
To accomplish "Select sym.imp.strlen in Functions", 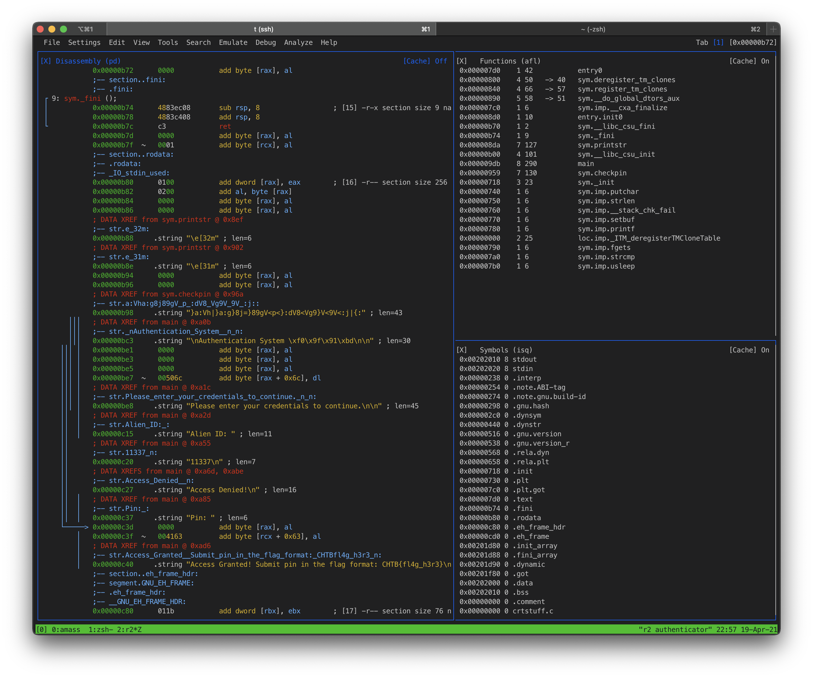I will coord(547,201).
